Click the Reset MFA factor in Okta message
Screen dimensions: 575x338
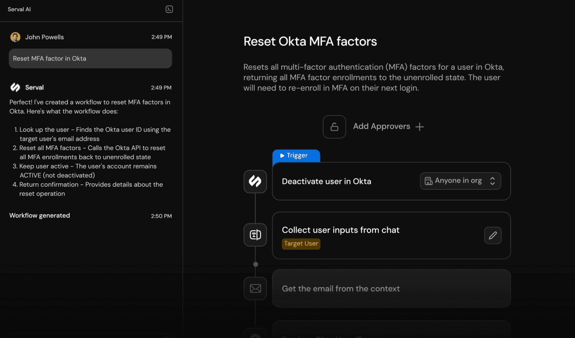tap(90, 59)
